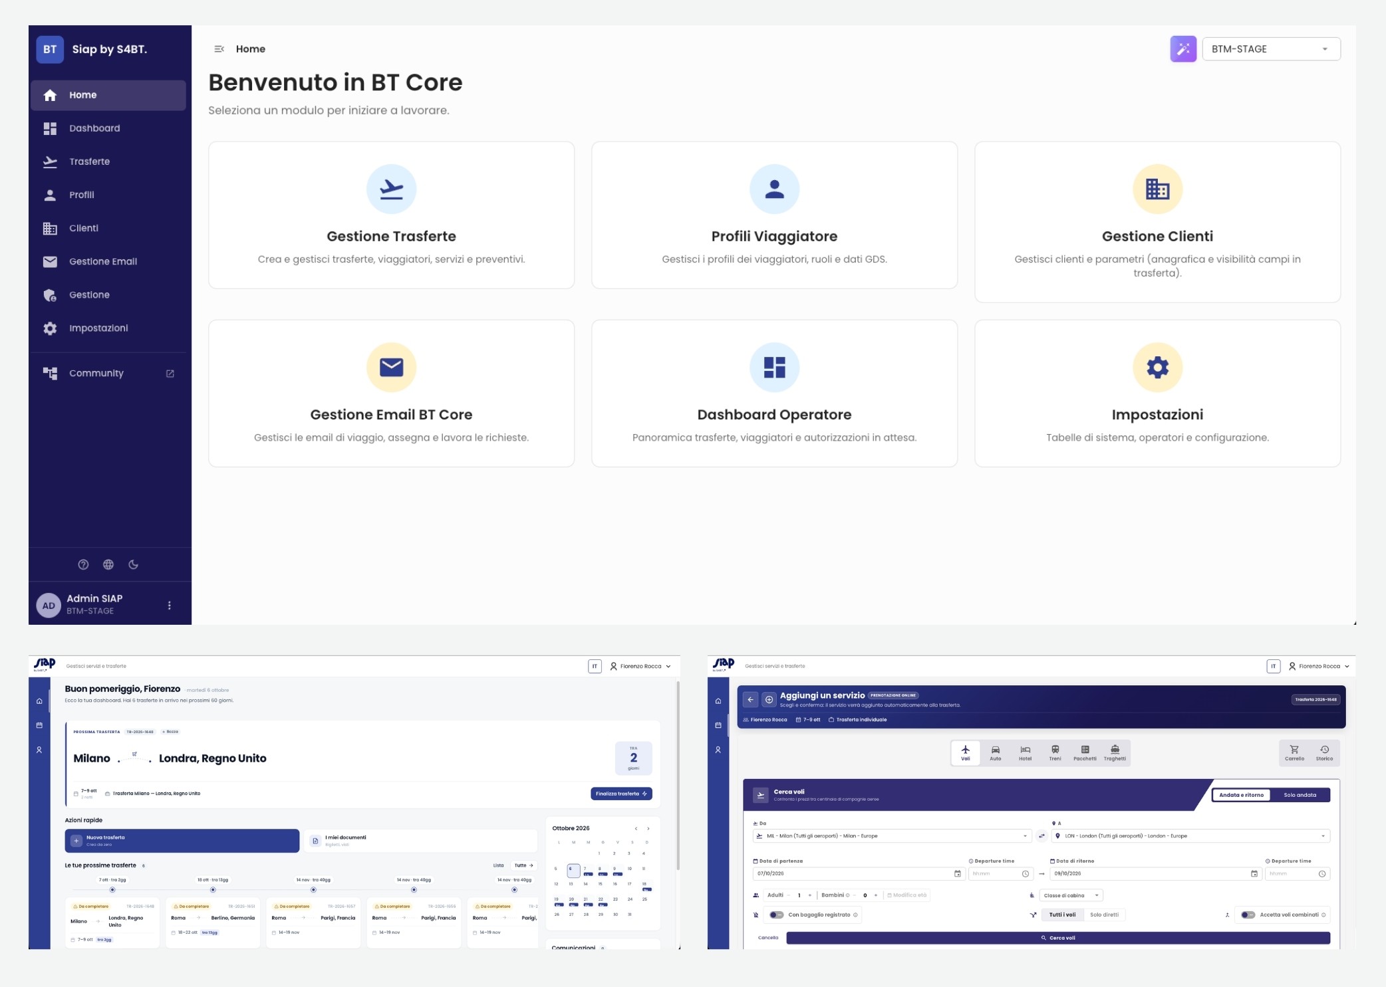Open the Da departure airport dropdown
The width and height of the screenshot is (1386, 987).
[892, 836]
